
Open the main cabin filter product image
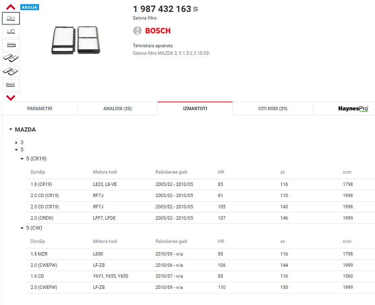coord(76,40)
